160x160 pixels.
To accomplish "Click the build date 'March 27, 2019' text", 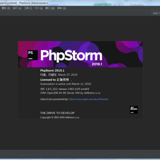I will tap(68, 75).
